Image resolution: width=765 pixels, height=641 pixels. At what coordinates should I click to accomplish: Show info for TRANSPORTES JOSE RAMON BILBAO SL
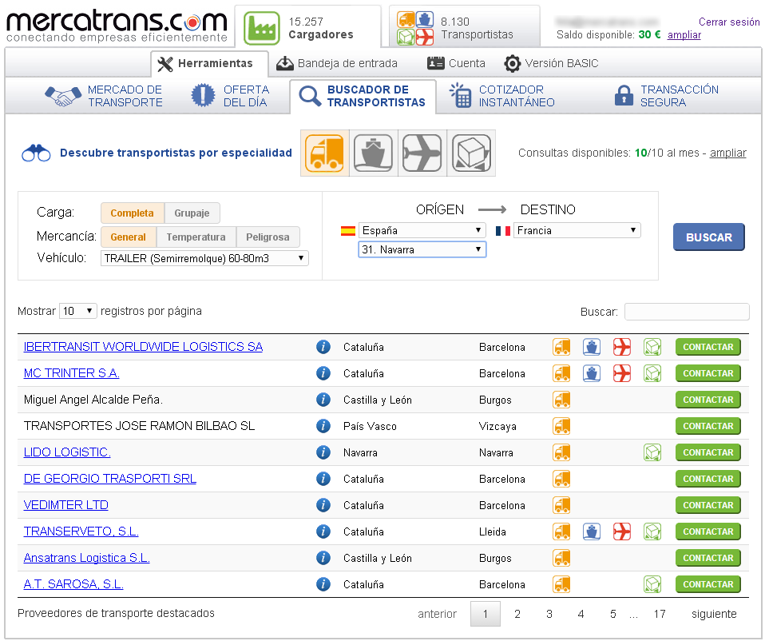(x=323, y=426)
